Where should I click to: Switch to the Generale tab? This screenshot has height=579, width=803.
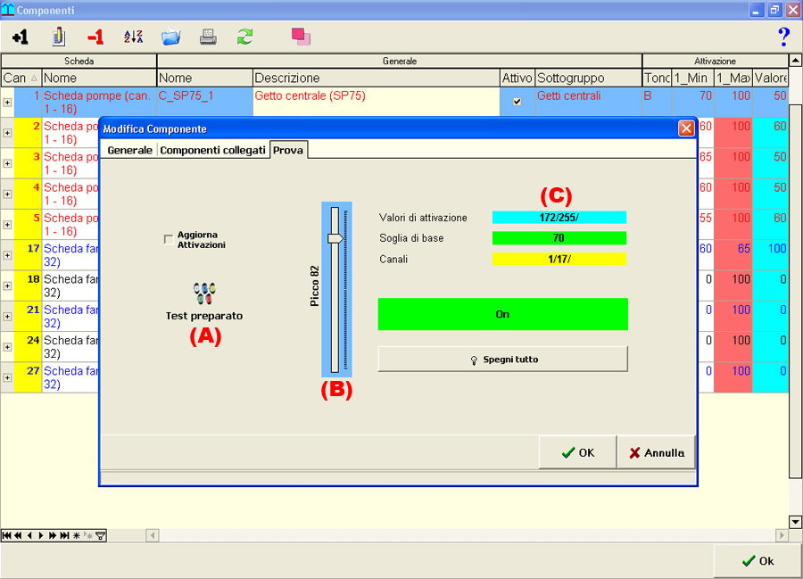129,150
